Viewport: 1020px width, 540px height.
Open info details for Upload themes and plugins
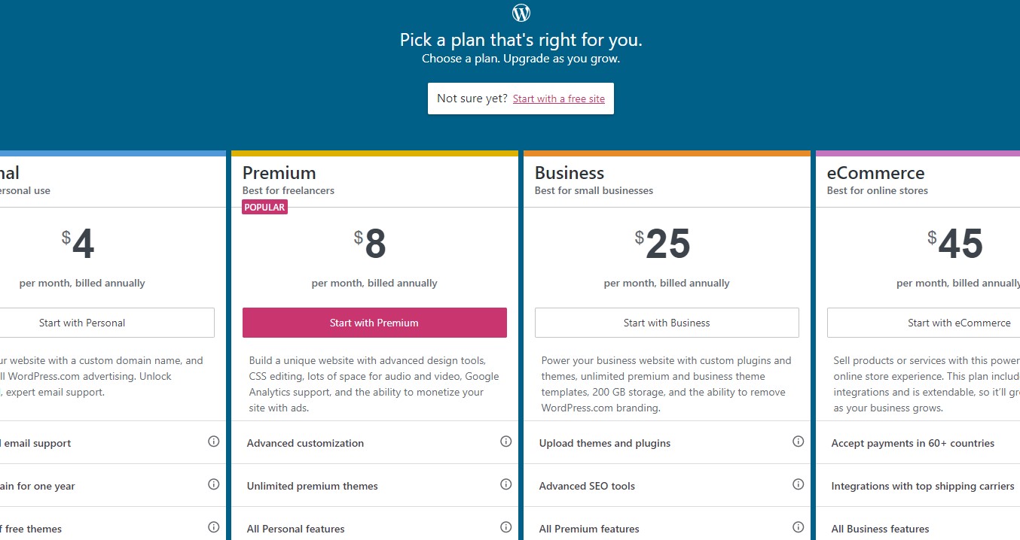click(x=799, y=442)
